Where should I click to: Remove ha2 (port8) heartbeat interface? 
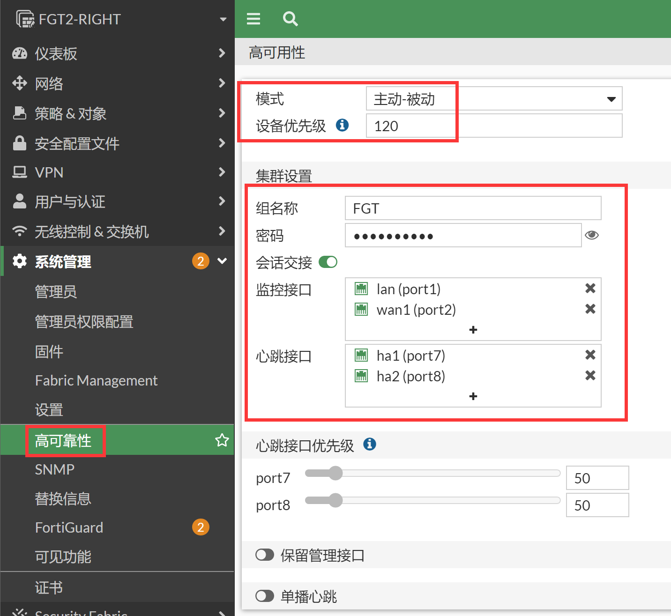tap(590, 376)
